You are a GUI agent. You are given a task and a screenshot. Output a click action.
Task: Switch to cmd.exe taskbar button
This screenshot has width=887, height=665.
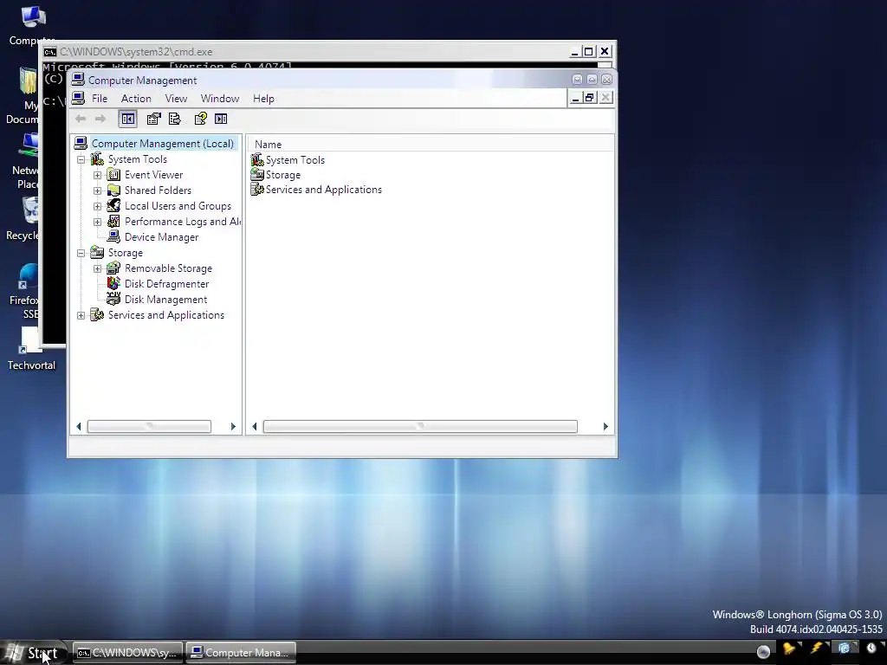128,653
